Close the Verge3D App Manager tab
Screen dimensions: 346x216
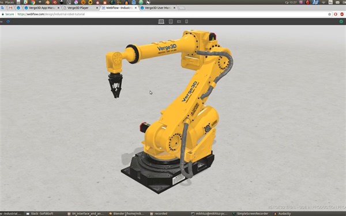pos(58,7)
